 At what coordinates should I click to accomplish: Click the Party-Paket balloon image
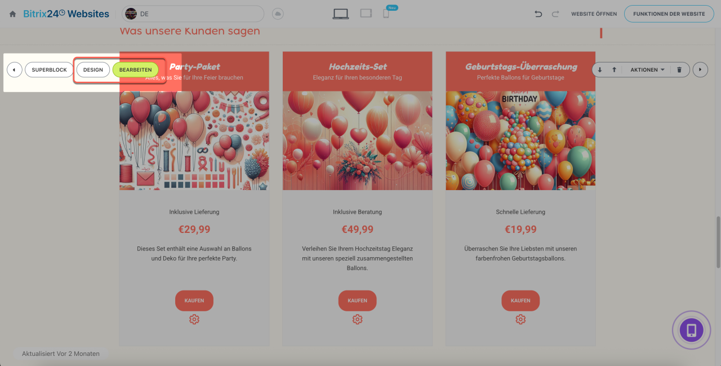pos(194,141)
